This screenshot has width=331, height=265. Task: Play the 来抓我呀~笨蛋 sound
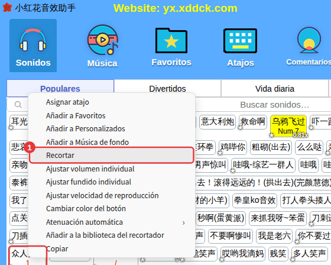pyautogui.click(x=278, y=218)
